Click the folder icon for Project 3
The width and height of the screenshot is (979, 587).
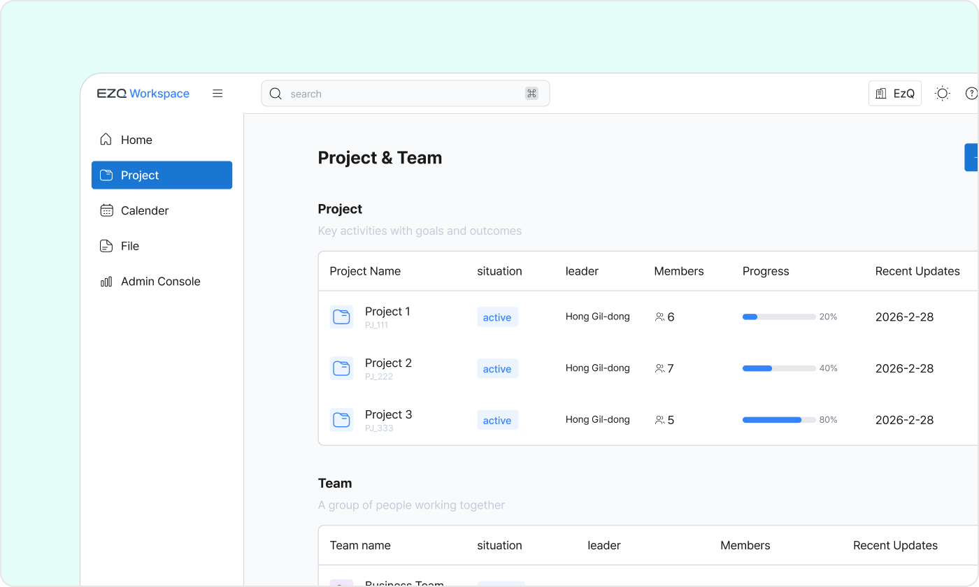(x=341, y=420)
